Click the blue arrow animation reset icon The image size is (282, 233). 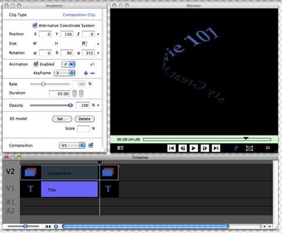[x=93, y=64]
